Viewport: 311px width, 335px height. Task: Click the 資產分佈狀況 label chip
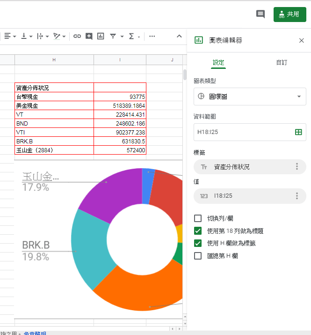(250, 167)
